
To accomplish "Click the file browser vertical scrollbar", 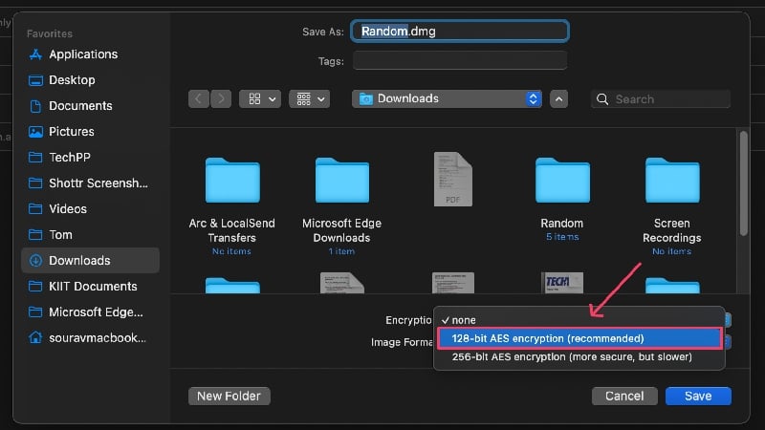I will (x=743, y=183).
